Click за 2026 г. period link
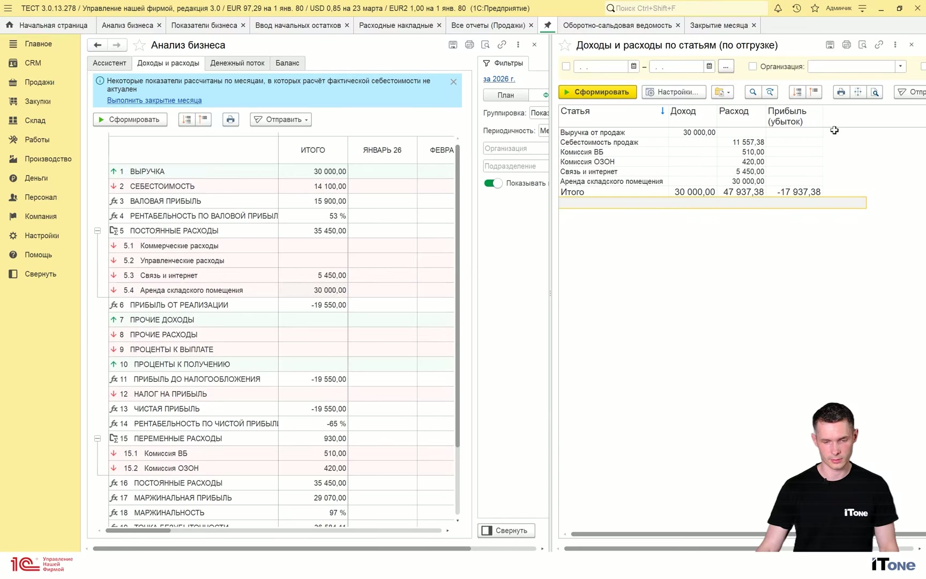926x579 pixels. click(x=499, y=79)
